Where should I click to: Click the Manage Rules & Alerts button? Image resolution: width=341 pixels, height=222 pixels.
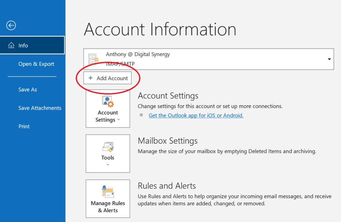coord(108,199)
